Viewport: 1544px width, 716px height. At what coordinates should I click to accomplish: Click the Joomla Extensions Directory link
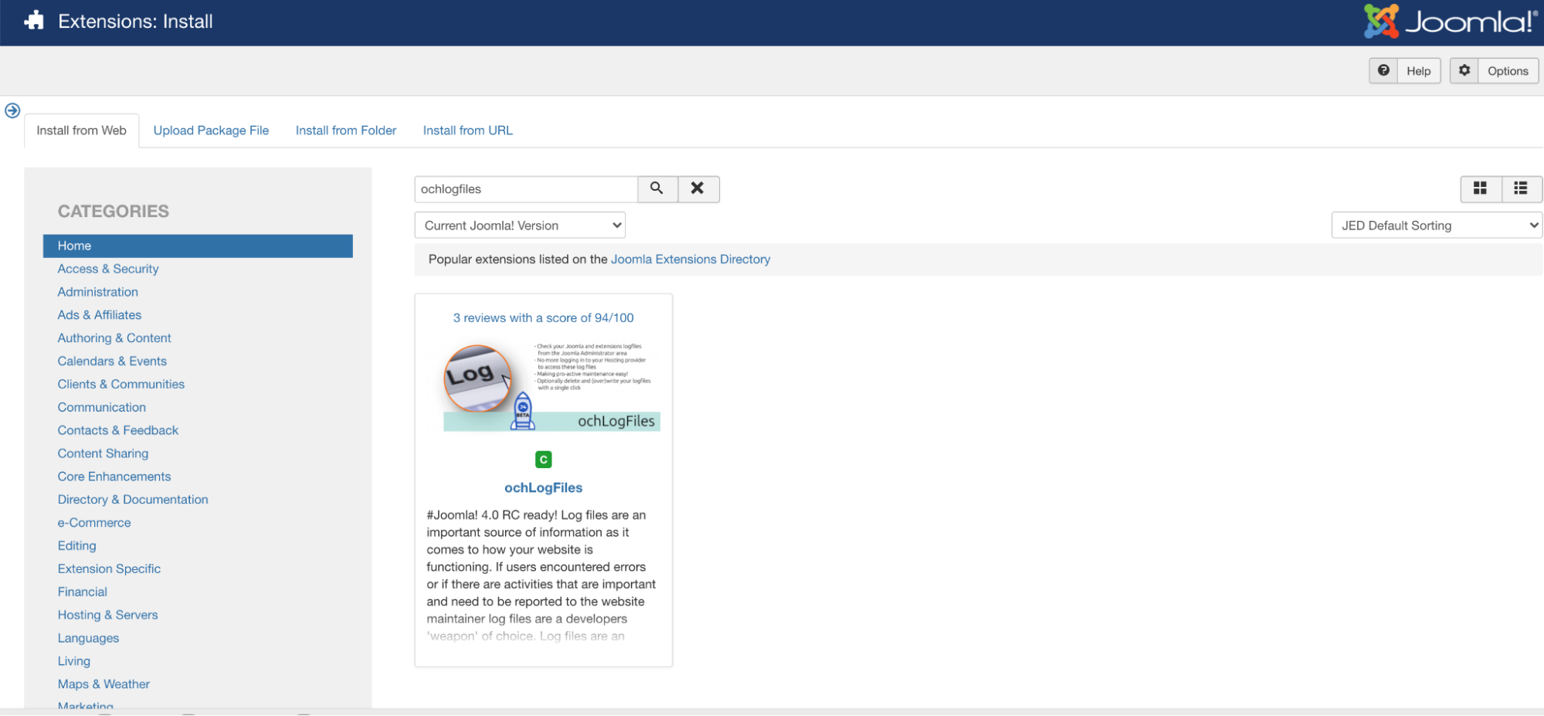(x=690, y=260)
